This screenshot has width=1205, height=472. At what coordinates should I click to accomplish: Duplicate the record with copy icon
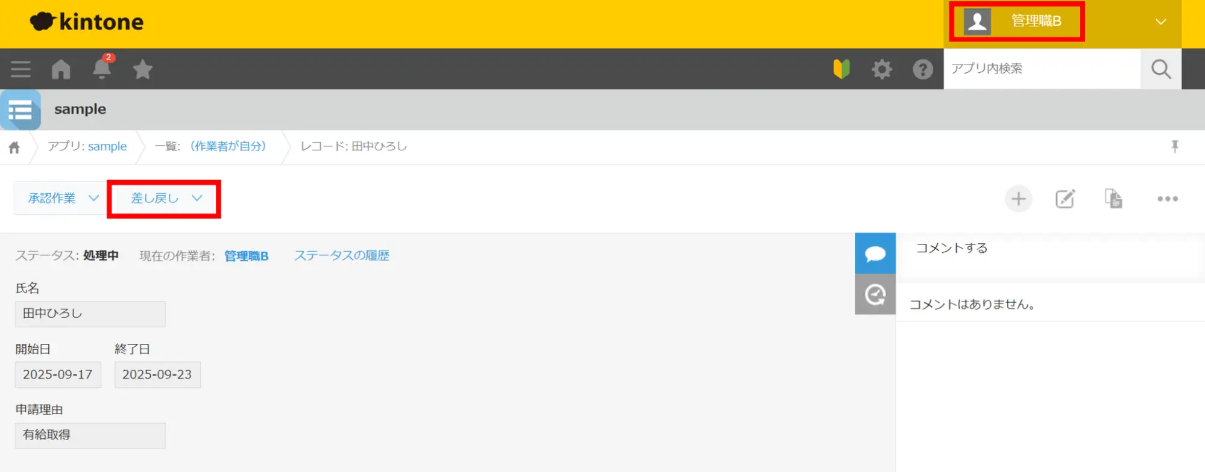click(x=1113, y=199)
